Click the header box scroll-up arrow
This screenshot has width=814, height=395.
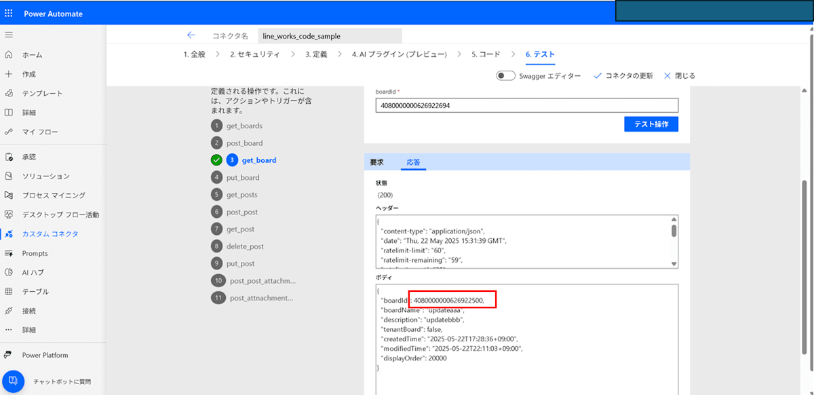[674, 220]
